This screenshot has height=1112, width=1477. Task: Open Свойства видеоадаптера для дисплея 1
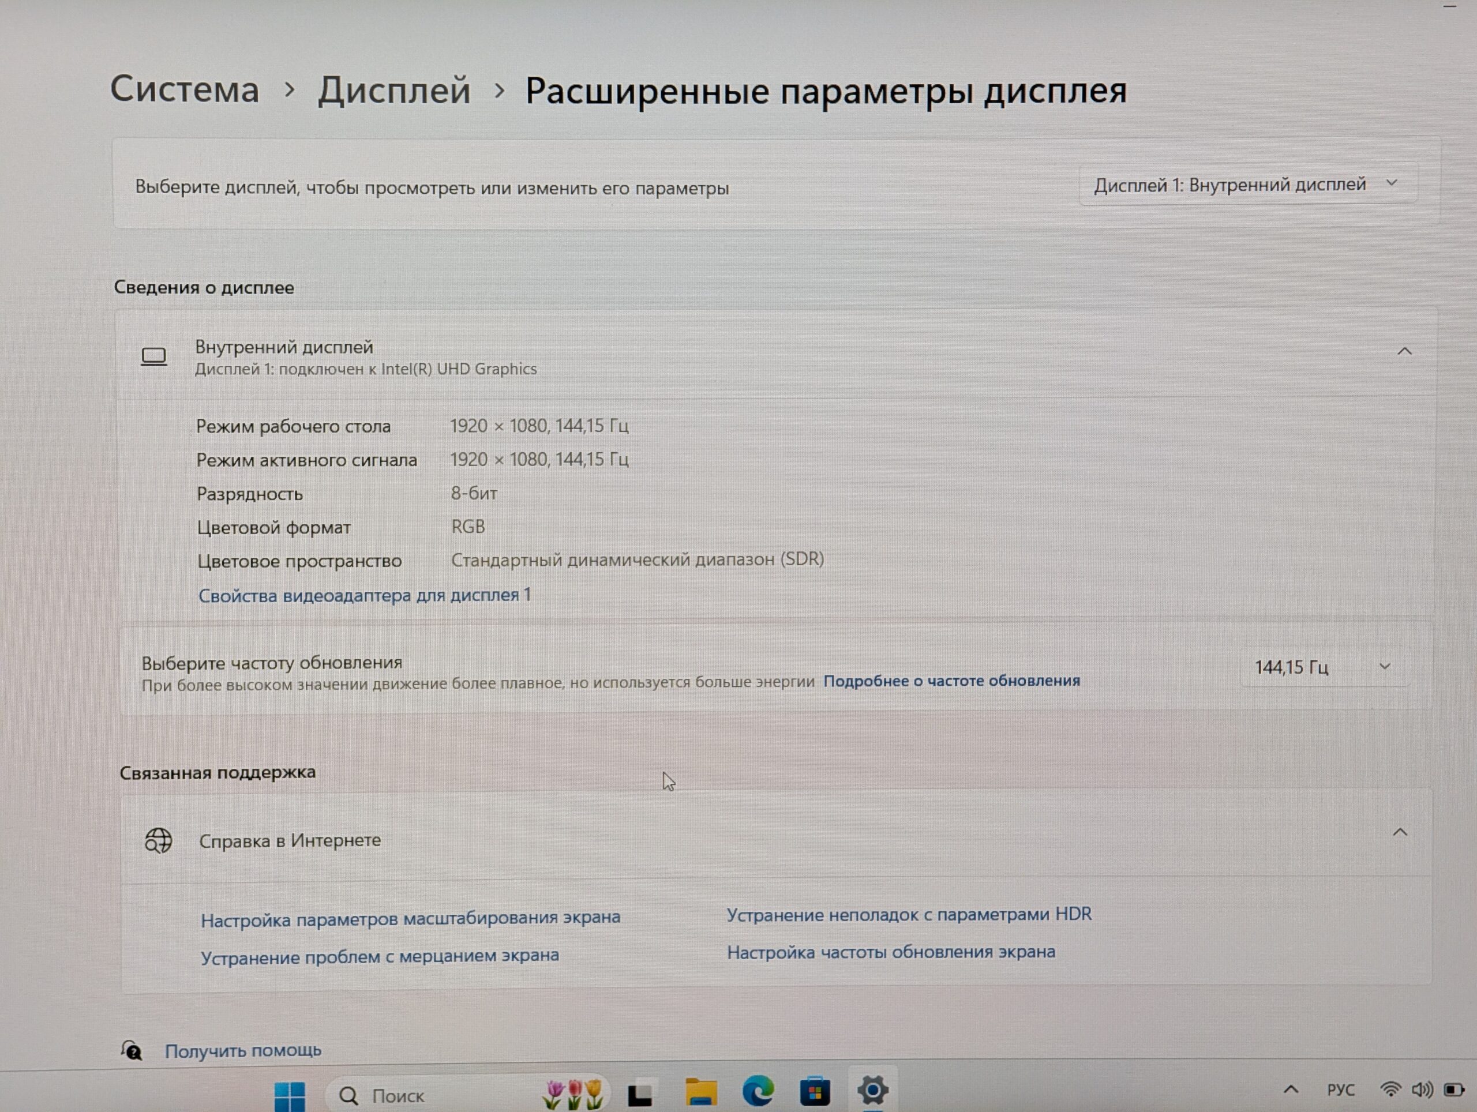[365, 595]
